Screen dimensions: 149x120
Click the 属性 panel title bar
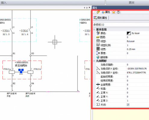coord(120,7)
